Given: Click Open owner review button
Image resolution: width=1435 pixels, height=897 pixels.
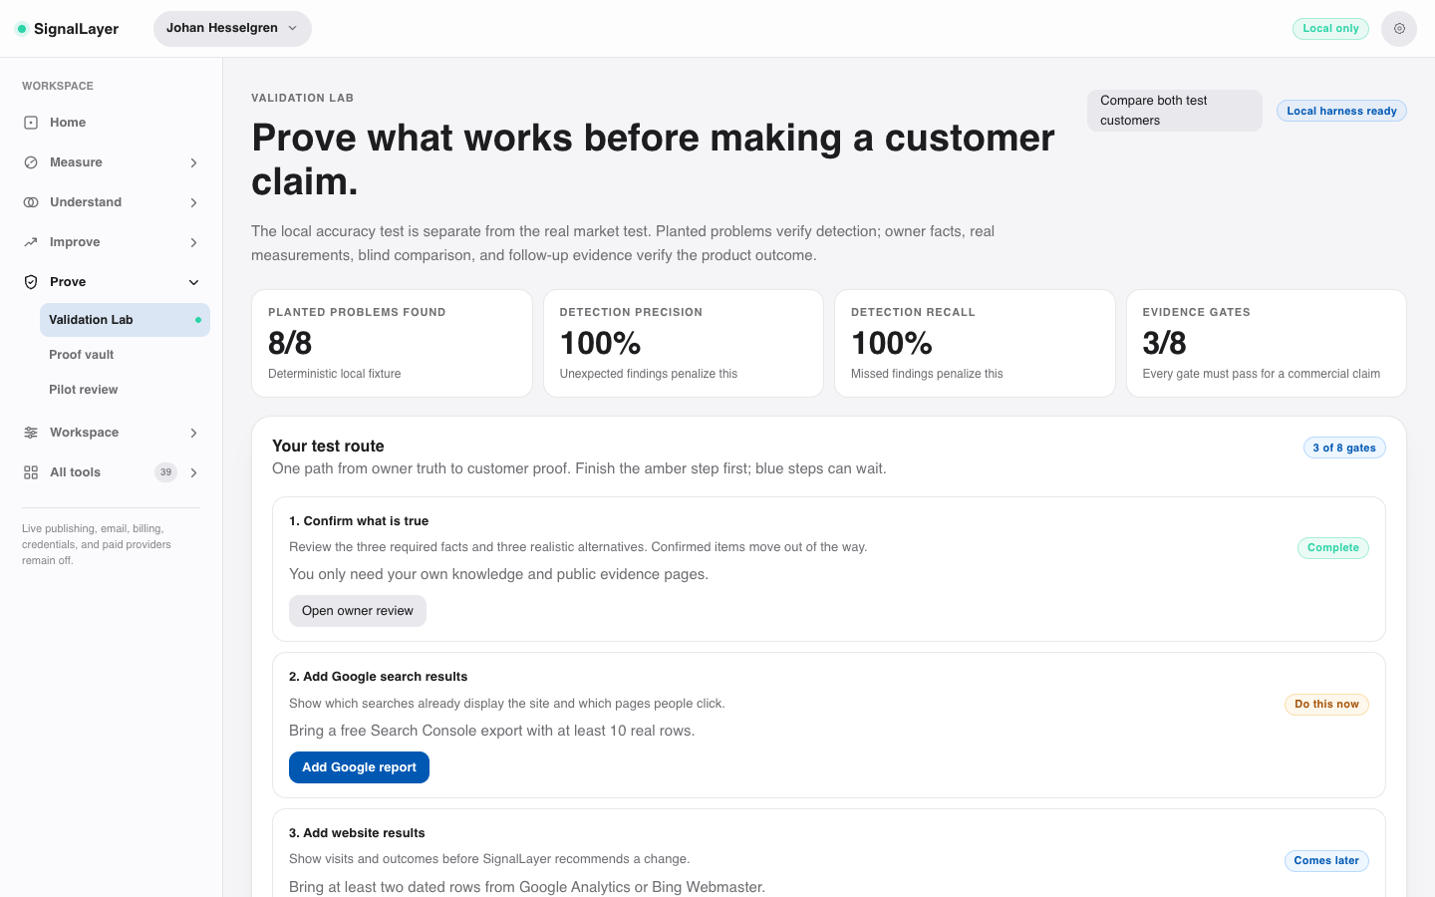Looking at the screenshot, I should pyautogui.click(x=358, y=611).
